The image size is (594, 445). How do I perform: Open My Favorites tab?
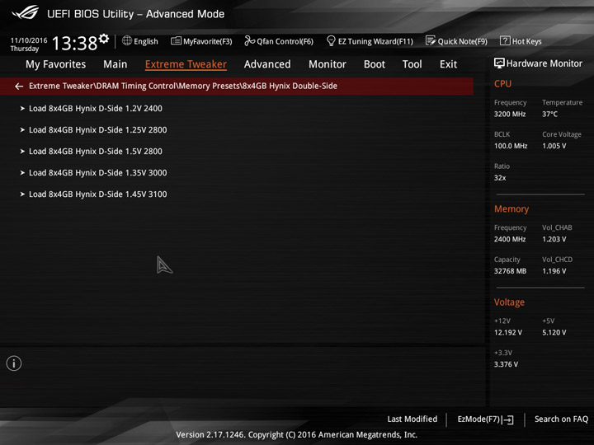coord(56,64)
